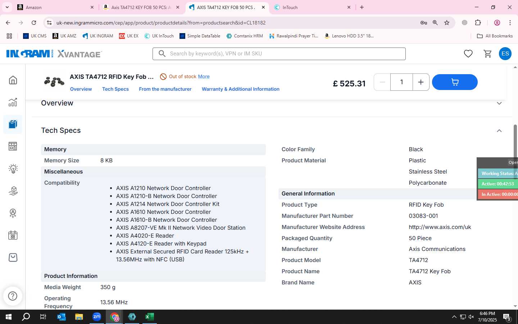Screen dimensions: 518x324
Task: Open the ES user profile avatar
Action: [505, 54]
